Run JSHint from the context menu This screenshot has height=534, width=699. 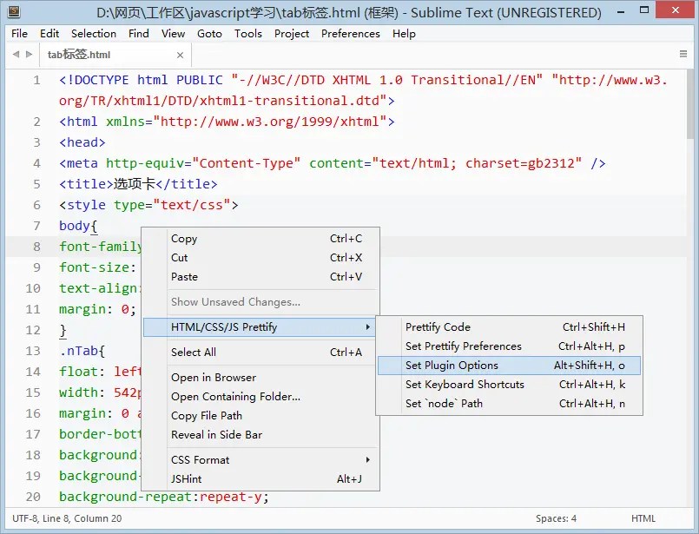[x=187, y=478]
